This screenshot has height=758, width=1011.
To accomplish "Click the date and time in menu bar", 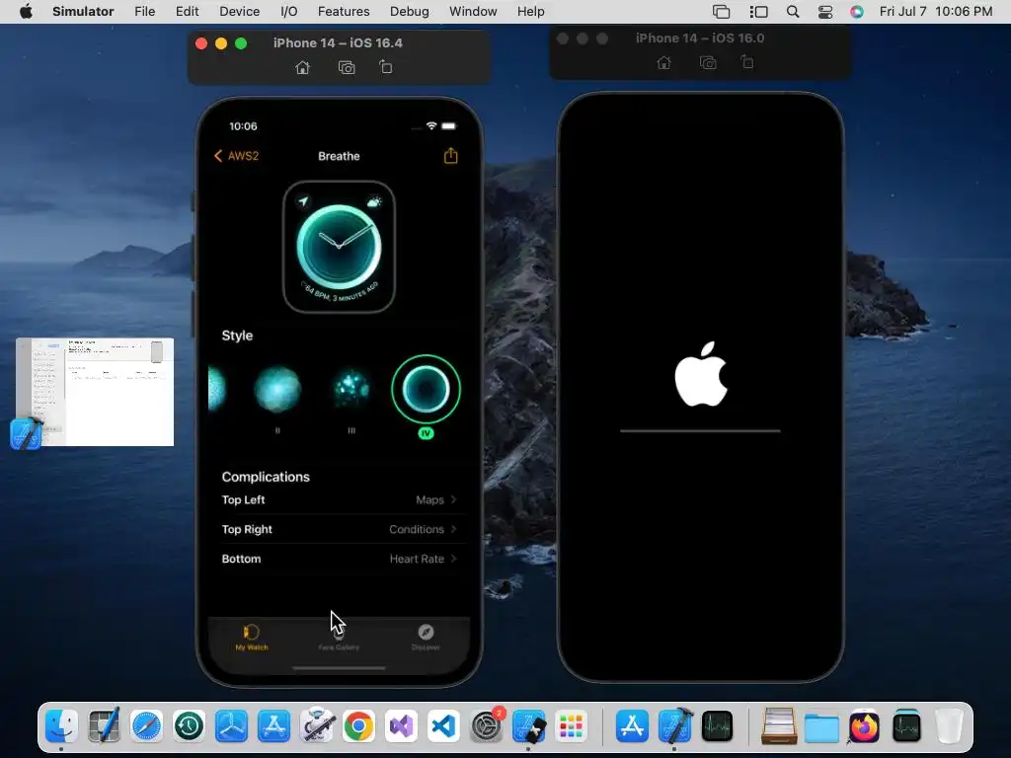I will pos(936,12).
